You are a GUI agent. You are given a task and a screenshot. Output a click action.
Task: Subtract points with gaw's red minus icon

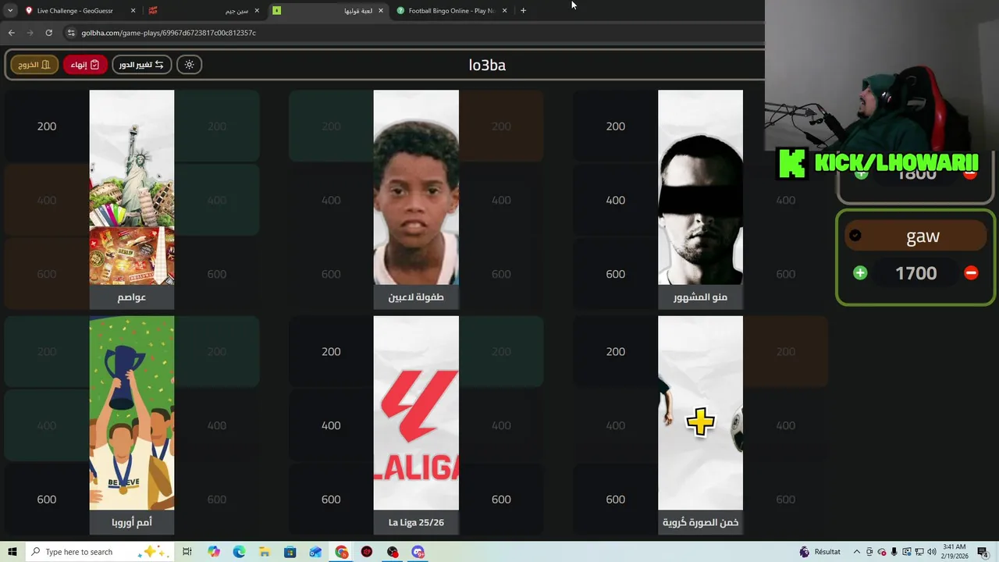(971, 273)
